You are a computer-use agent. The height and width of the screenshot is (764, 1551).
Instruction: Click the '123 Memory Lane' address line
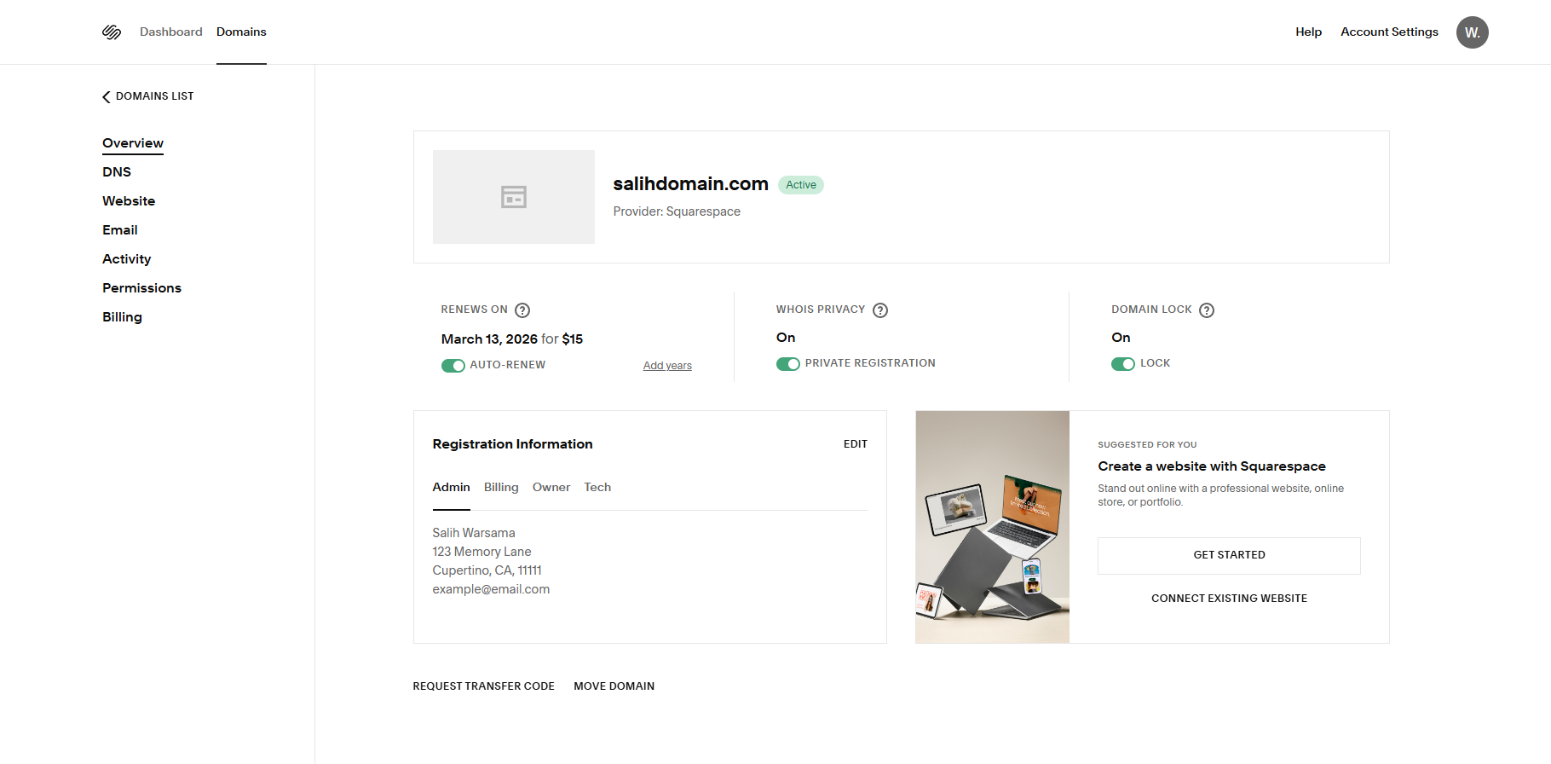(481, 552)
